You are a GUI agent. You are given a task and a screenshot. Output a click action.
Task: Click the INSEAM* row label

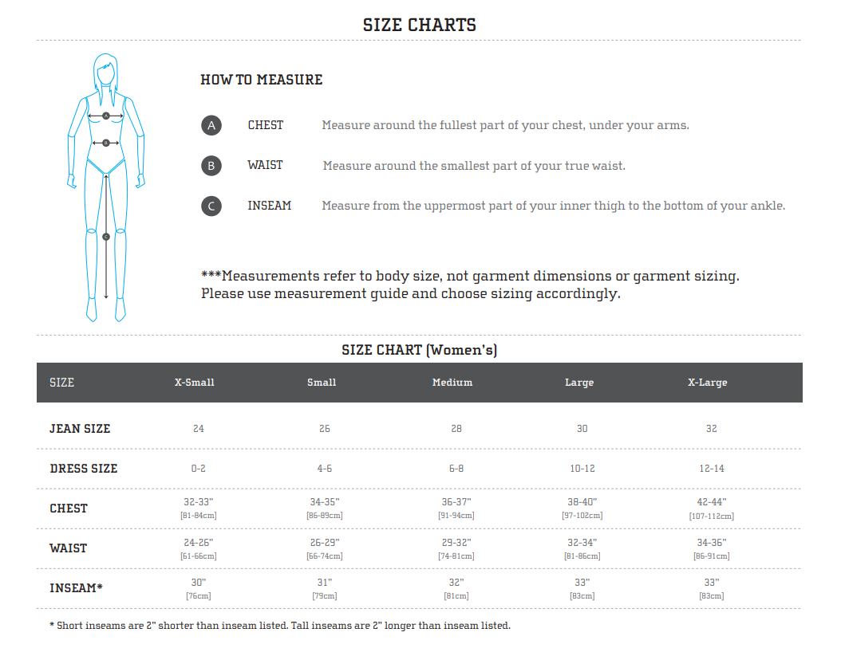[x=77, y=588]
